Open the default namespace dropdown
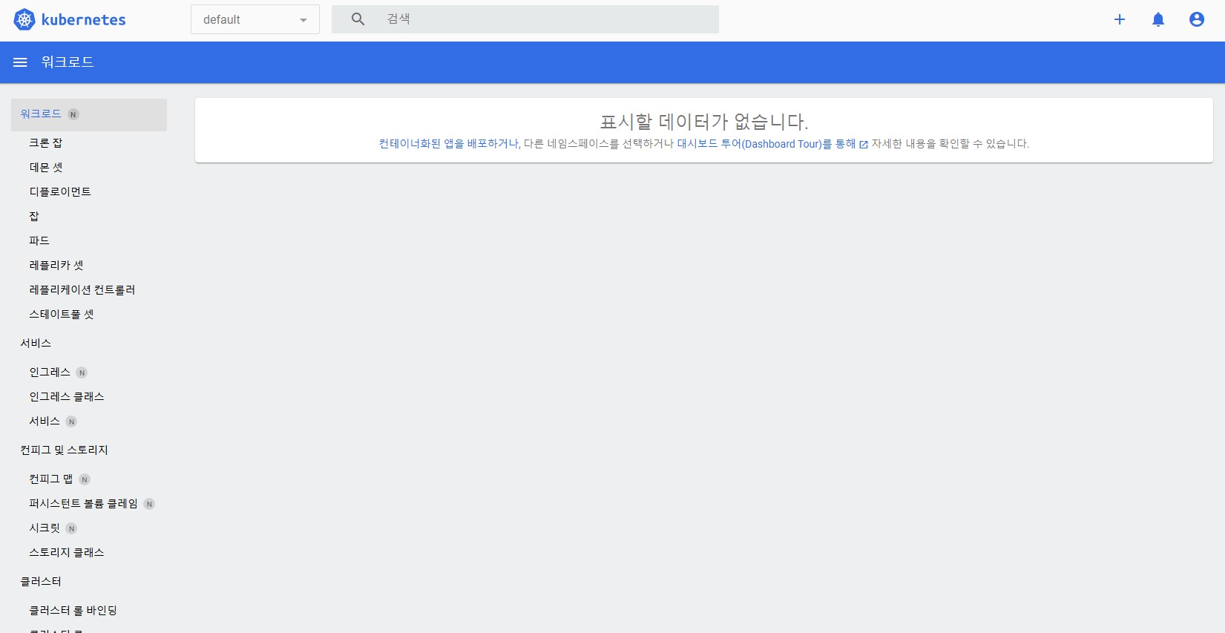This screenshot has width=1225, height=633. click(x=255, y=19)
